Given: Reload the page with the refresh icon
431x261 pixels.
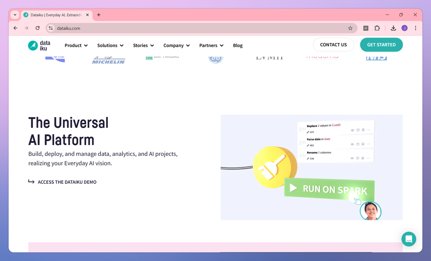Looking at the screenshot, I should (x=37, y=28).
